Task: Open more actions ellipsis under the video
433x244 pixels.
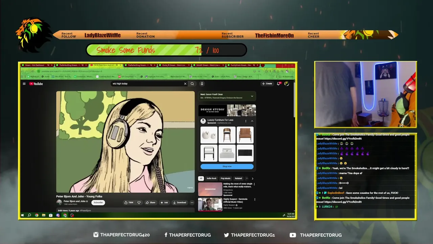Action: 192,203
